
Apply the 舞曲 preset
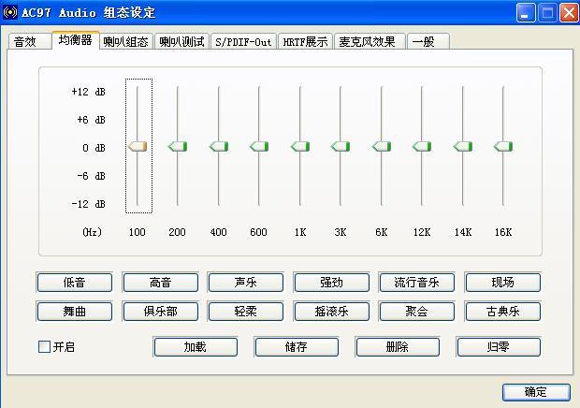(x=74, y=311)
